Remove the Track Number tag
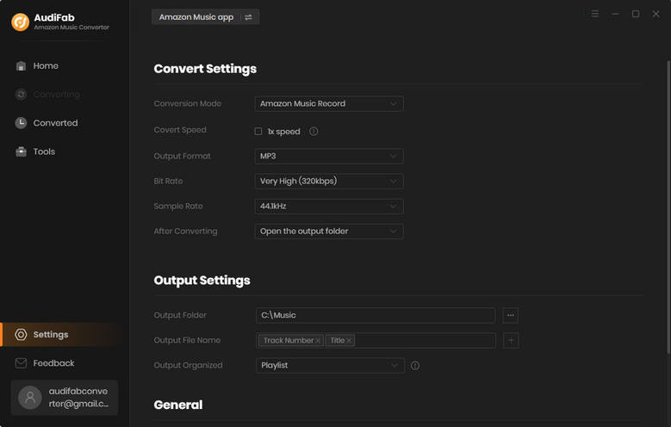 pyautogui.click(x=318, y=341)
